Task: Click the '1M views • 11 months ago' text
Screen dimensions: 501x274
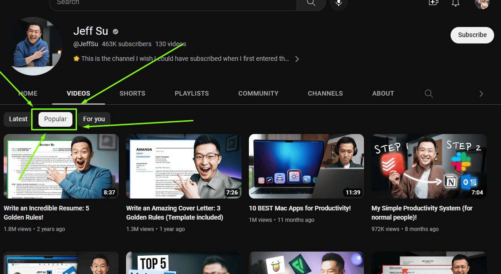Action: click(x=281, y=220)
